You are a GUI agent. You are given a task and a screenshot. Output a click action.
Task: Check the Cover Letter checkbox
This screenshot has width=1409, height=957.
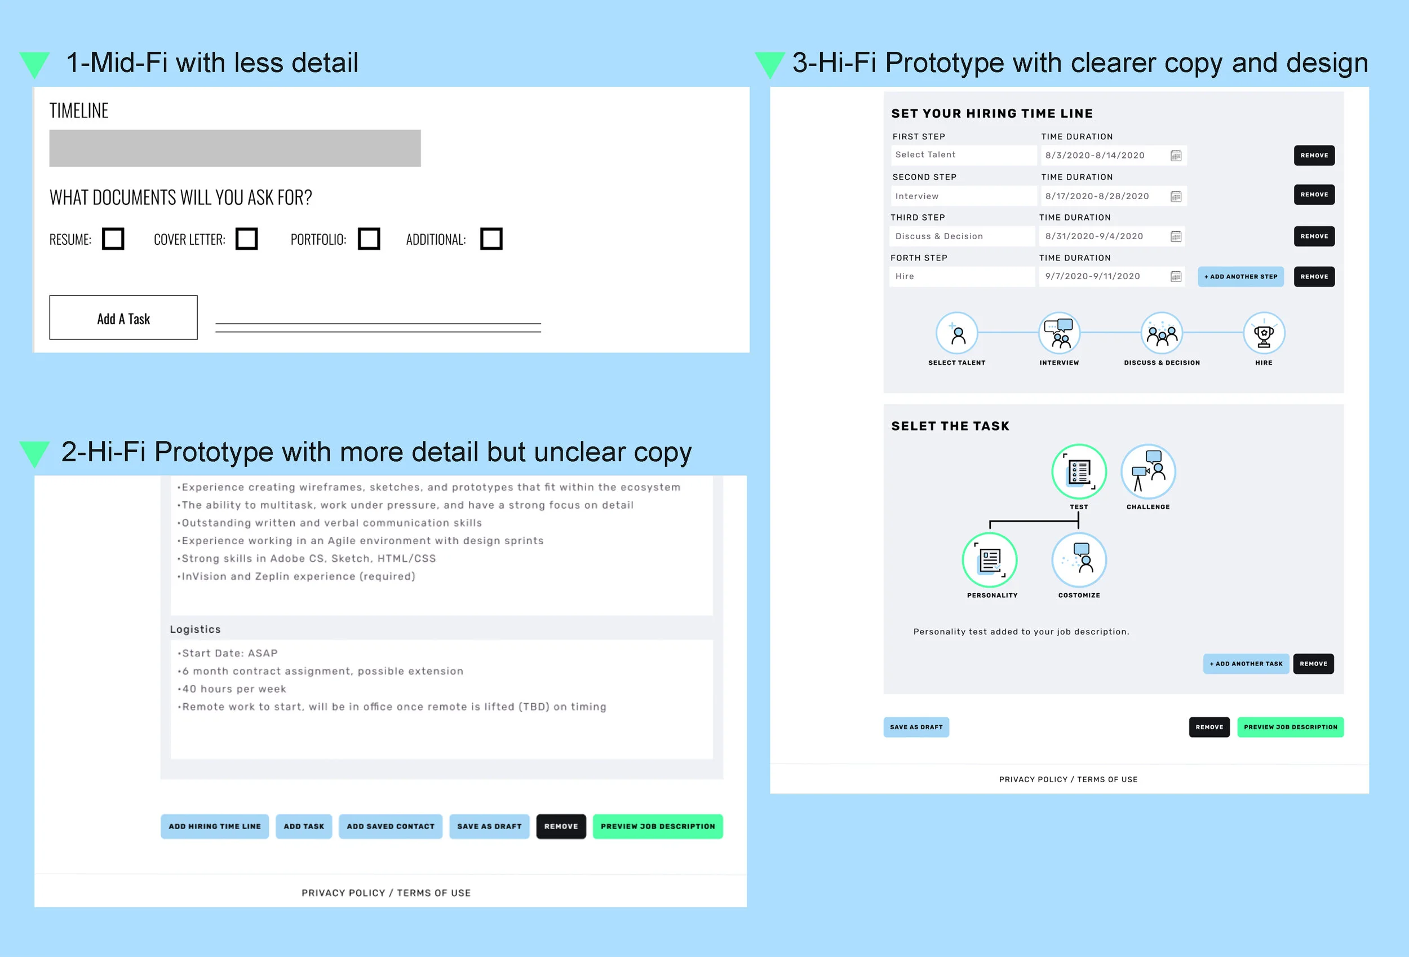coord(246,239)
